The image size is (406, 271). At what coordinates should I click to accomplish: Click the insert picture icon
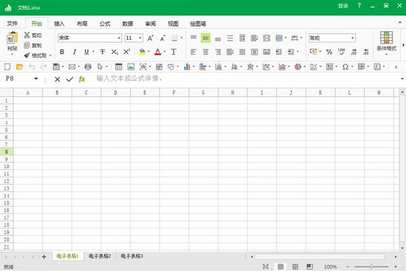click(x=131, y=67)
